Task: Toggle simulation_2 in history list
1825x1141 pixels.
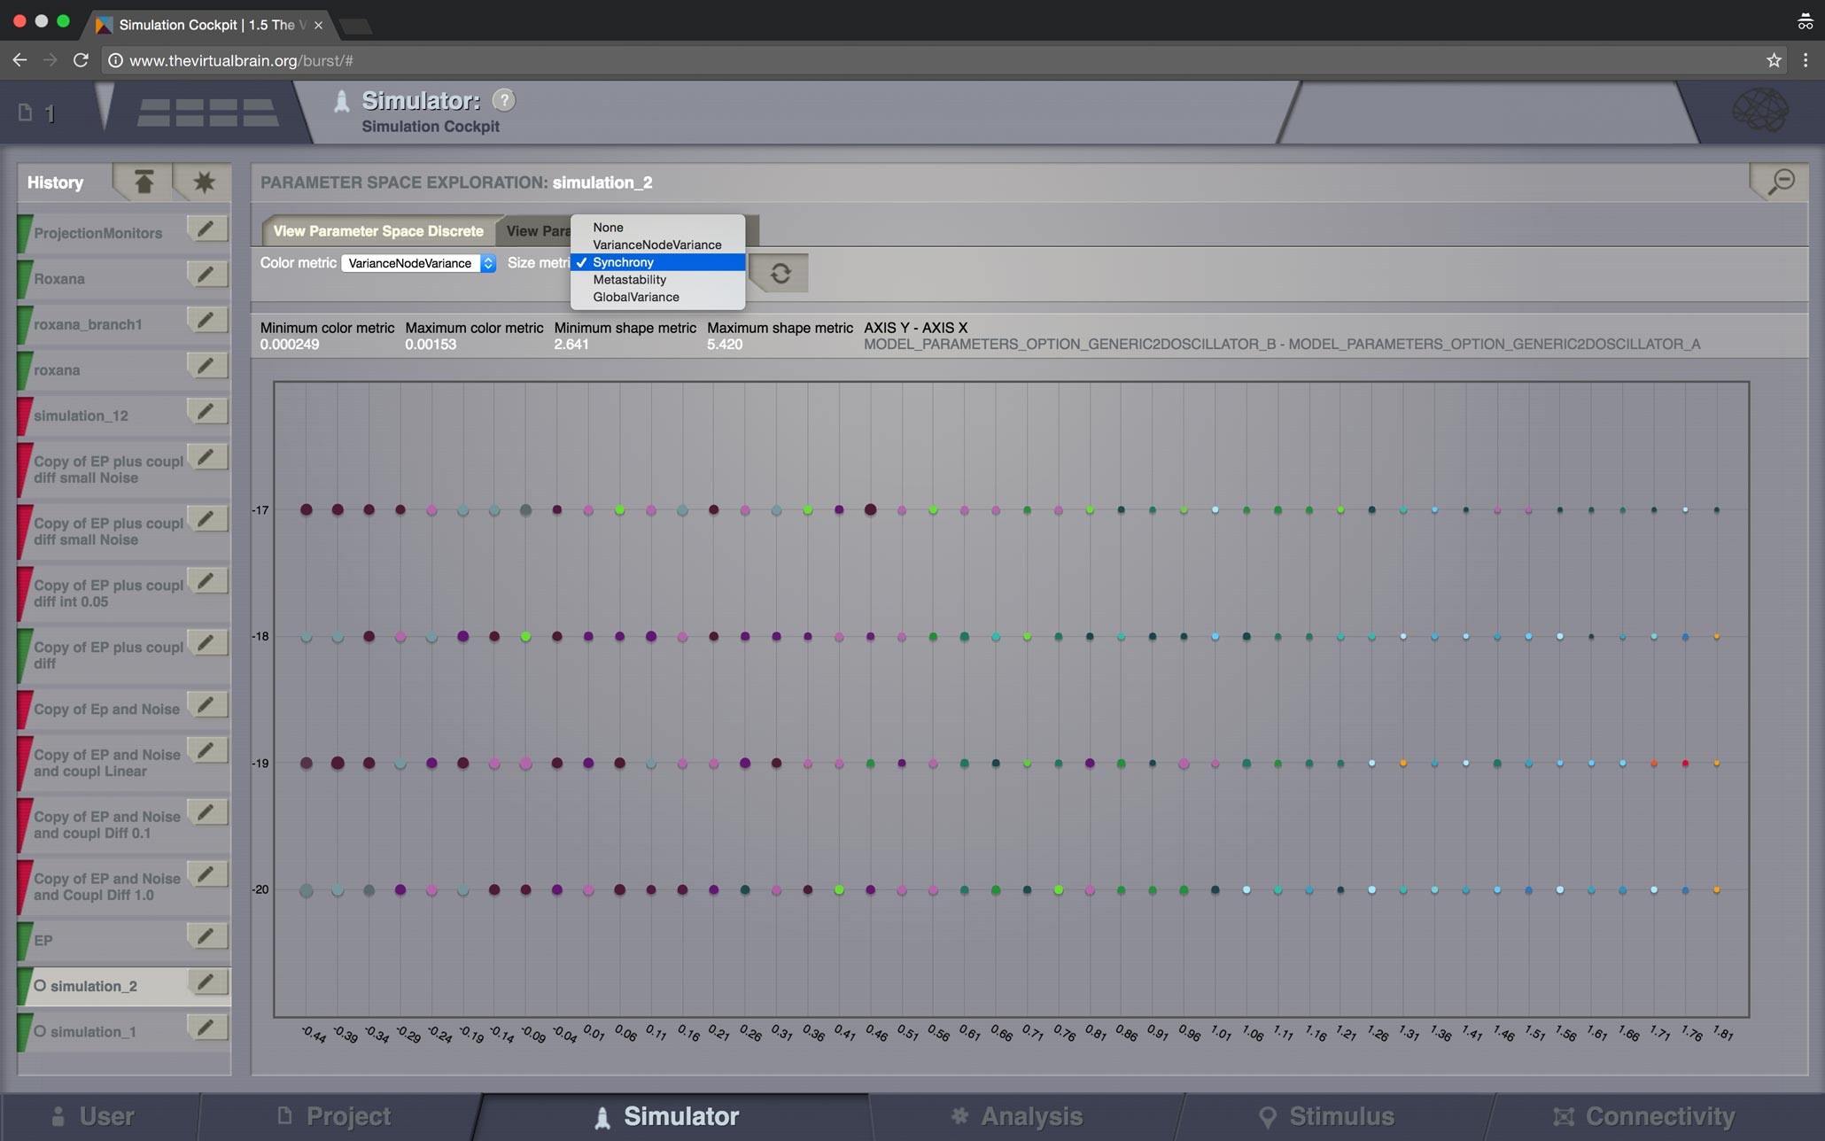Action: click(x=38, y=986)
